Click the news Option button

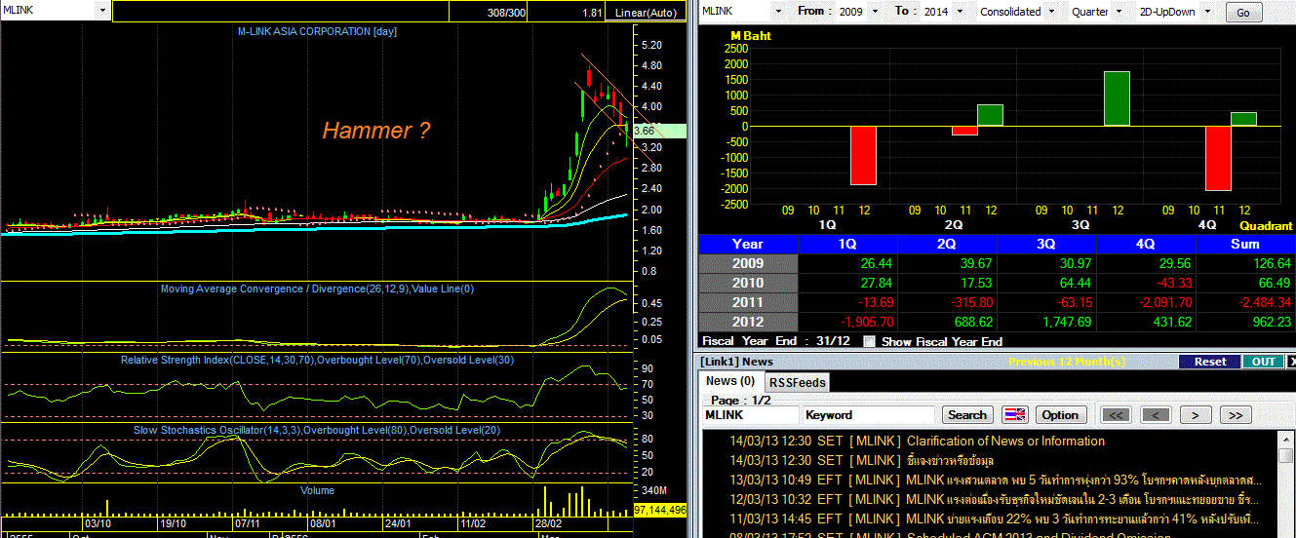point(1060,414)
